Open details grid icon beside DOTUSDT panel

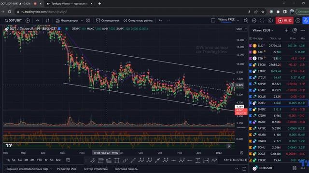coord(295,168)
